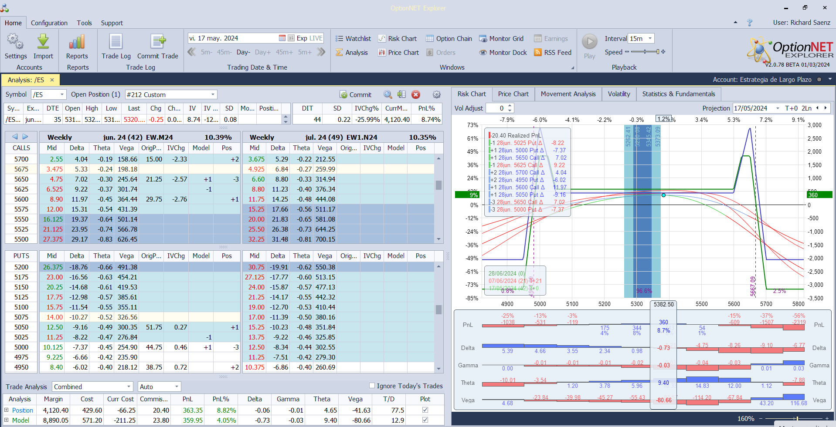This screenshot has height=427, width=836.
Task: Open the trading date calendar picker
Action: (x=282, y=38)
